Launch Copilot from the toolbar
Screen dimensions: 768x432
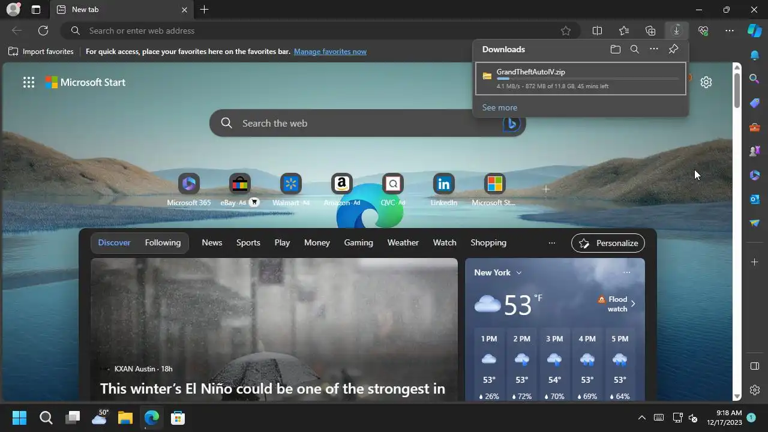point(754,31)
